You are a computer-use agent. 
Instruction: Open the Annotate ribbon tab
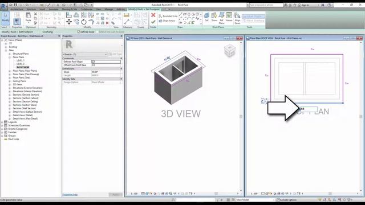click(54, 9)
